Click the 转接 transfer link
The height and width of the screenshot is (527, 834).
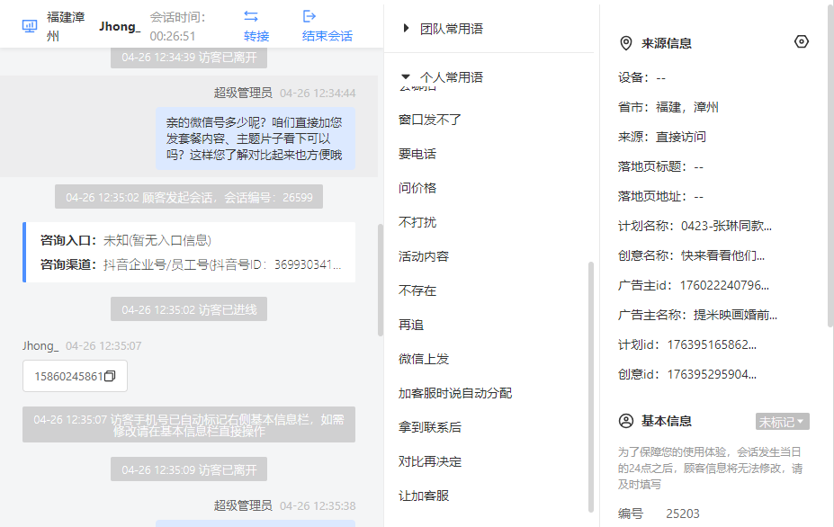point(256,36)
